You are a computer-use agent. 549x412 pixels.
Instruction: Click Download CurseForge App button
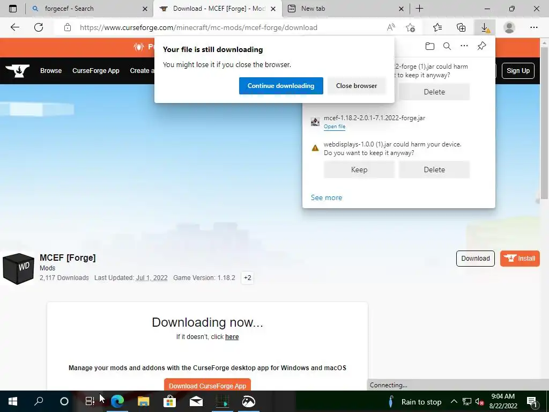207,385
